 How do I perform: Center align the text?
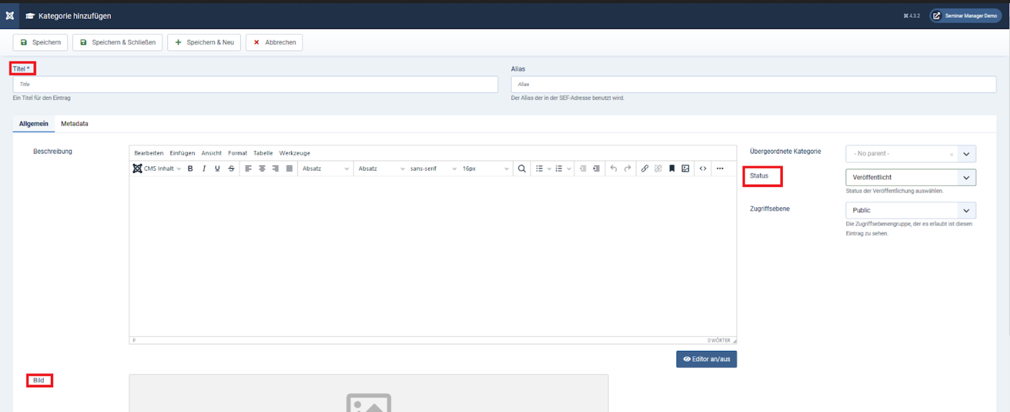point(262,169)
